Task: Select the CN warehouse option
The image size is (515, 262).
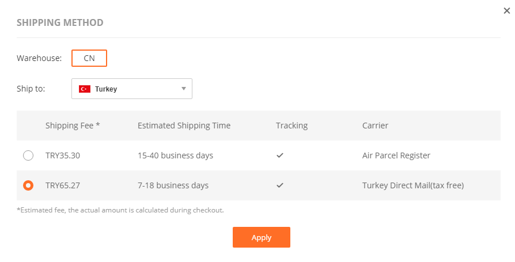Action: coord(89,58)
